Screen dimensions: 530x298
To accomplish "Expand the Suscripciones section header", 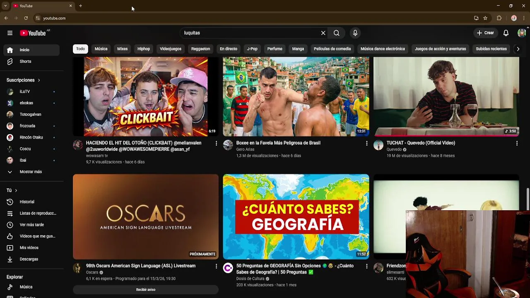I will (24, 80).
